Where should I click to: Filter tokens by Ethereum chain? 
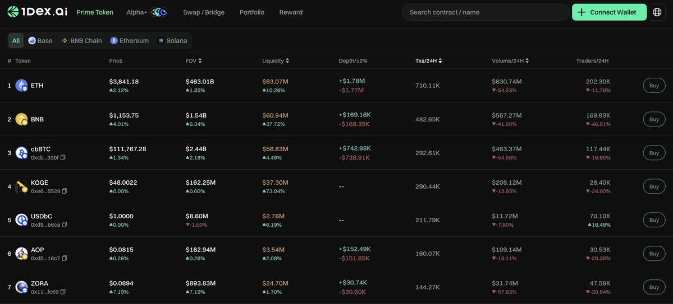(130, 41)
